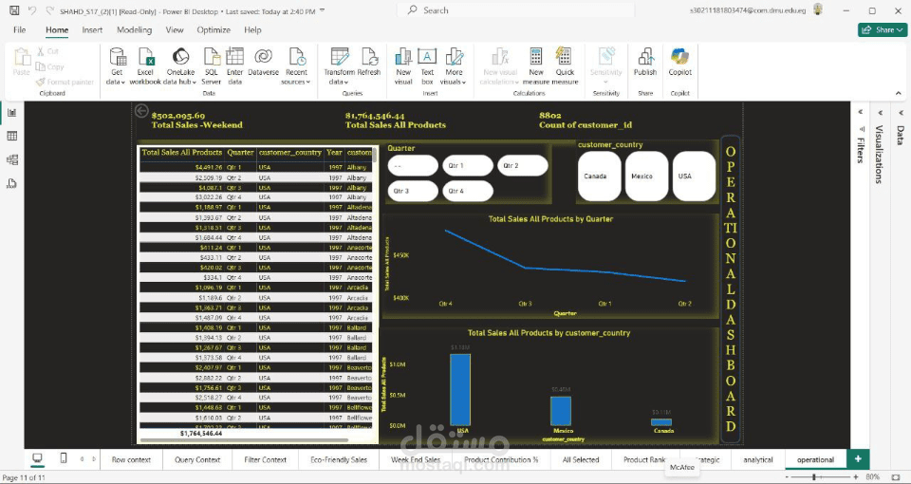This screenshot has width=911, height=484.
Task: Import from an Excel workbook
Action: point(145,66)
